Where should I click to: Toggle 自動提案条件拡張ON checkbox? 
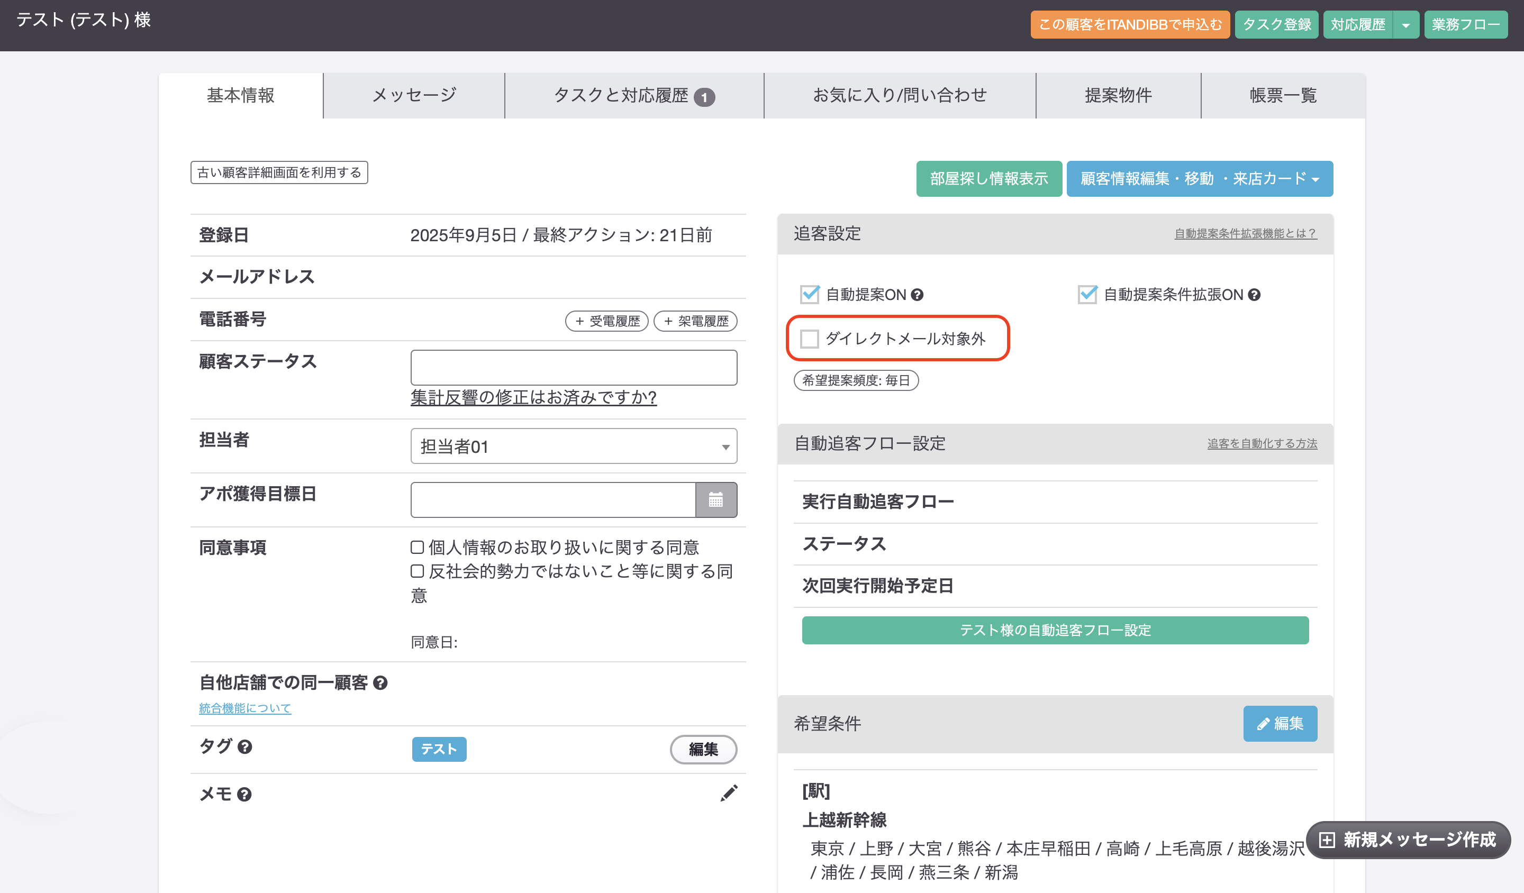[x=1087, y=295]
